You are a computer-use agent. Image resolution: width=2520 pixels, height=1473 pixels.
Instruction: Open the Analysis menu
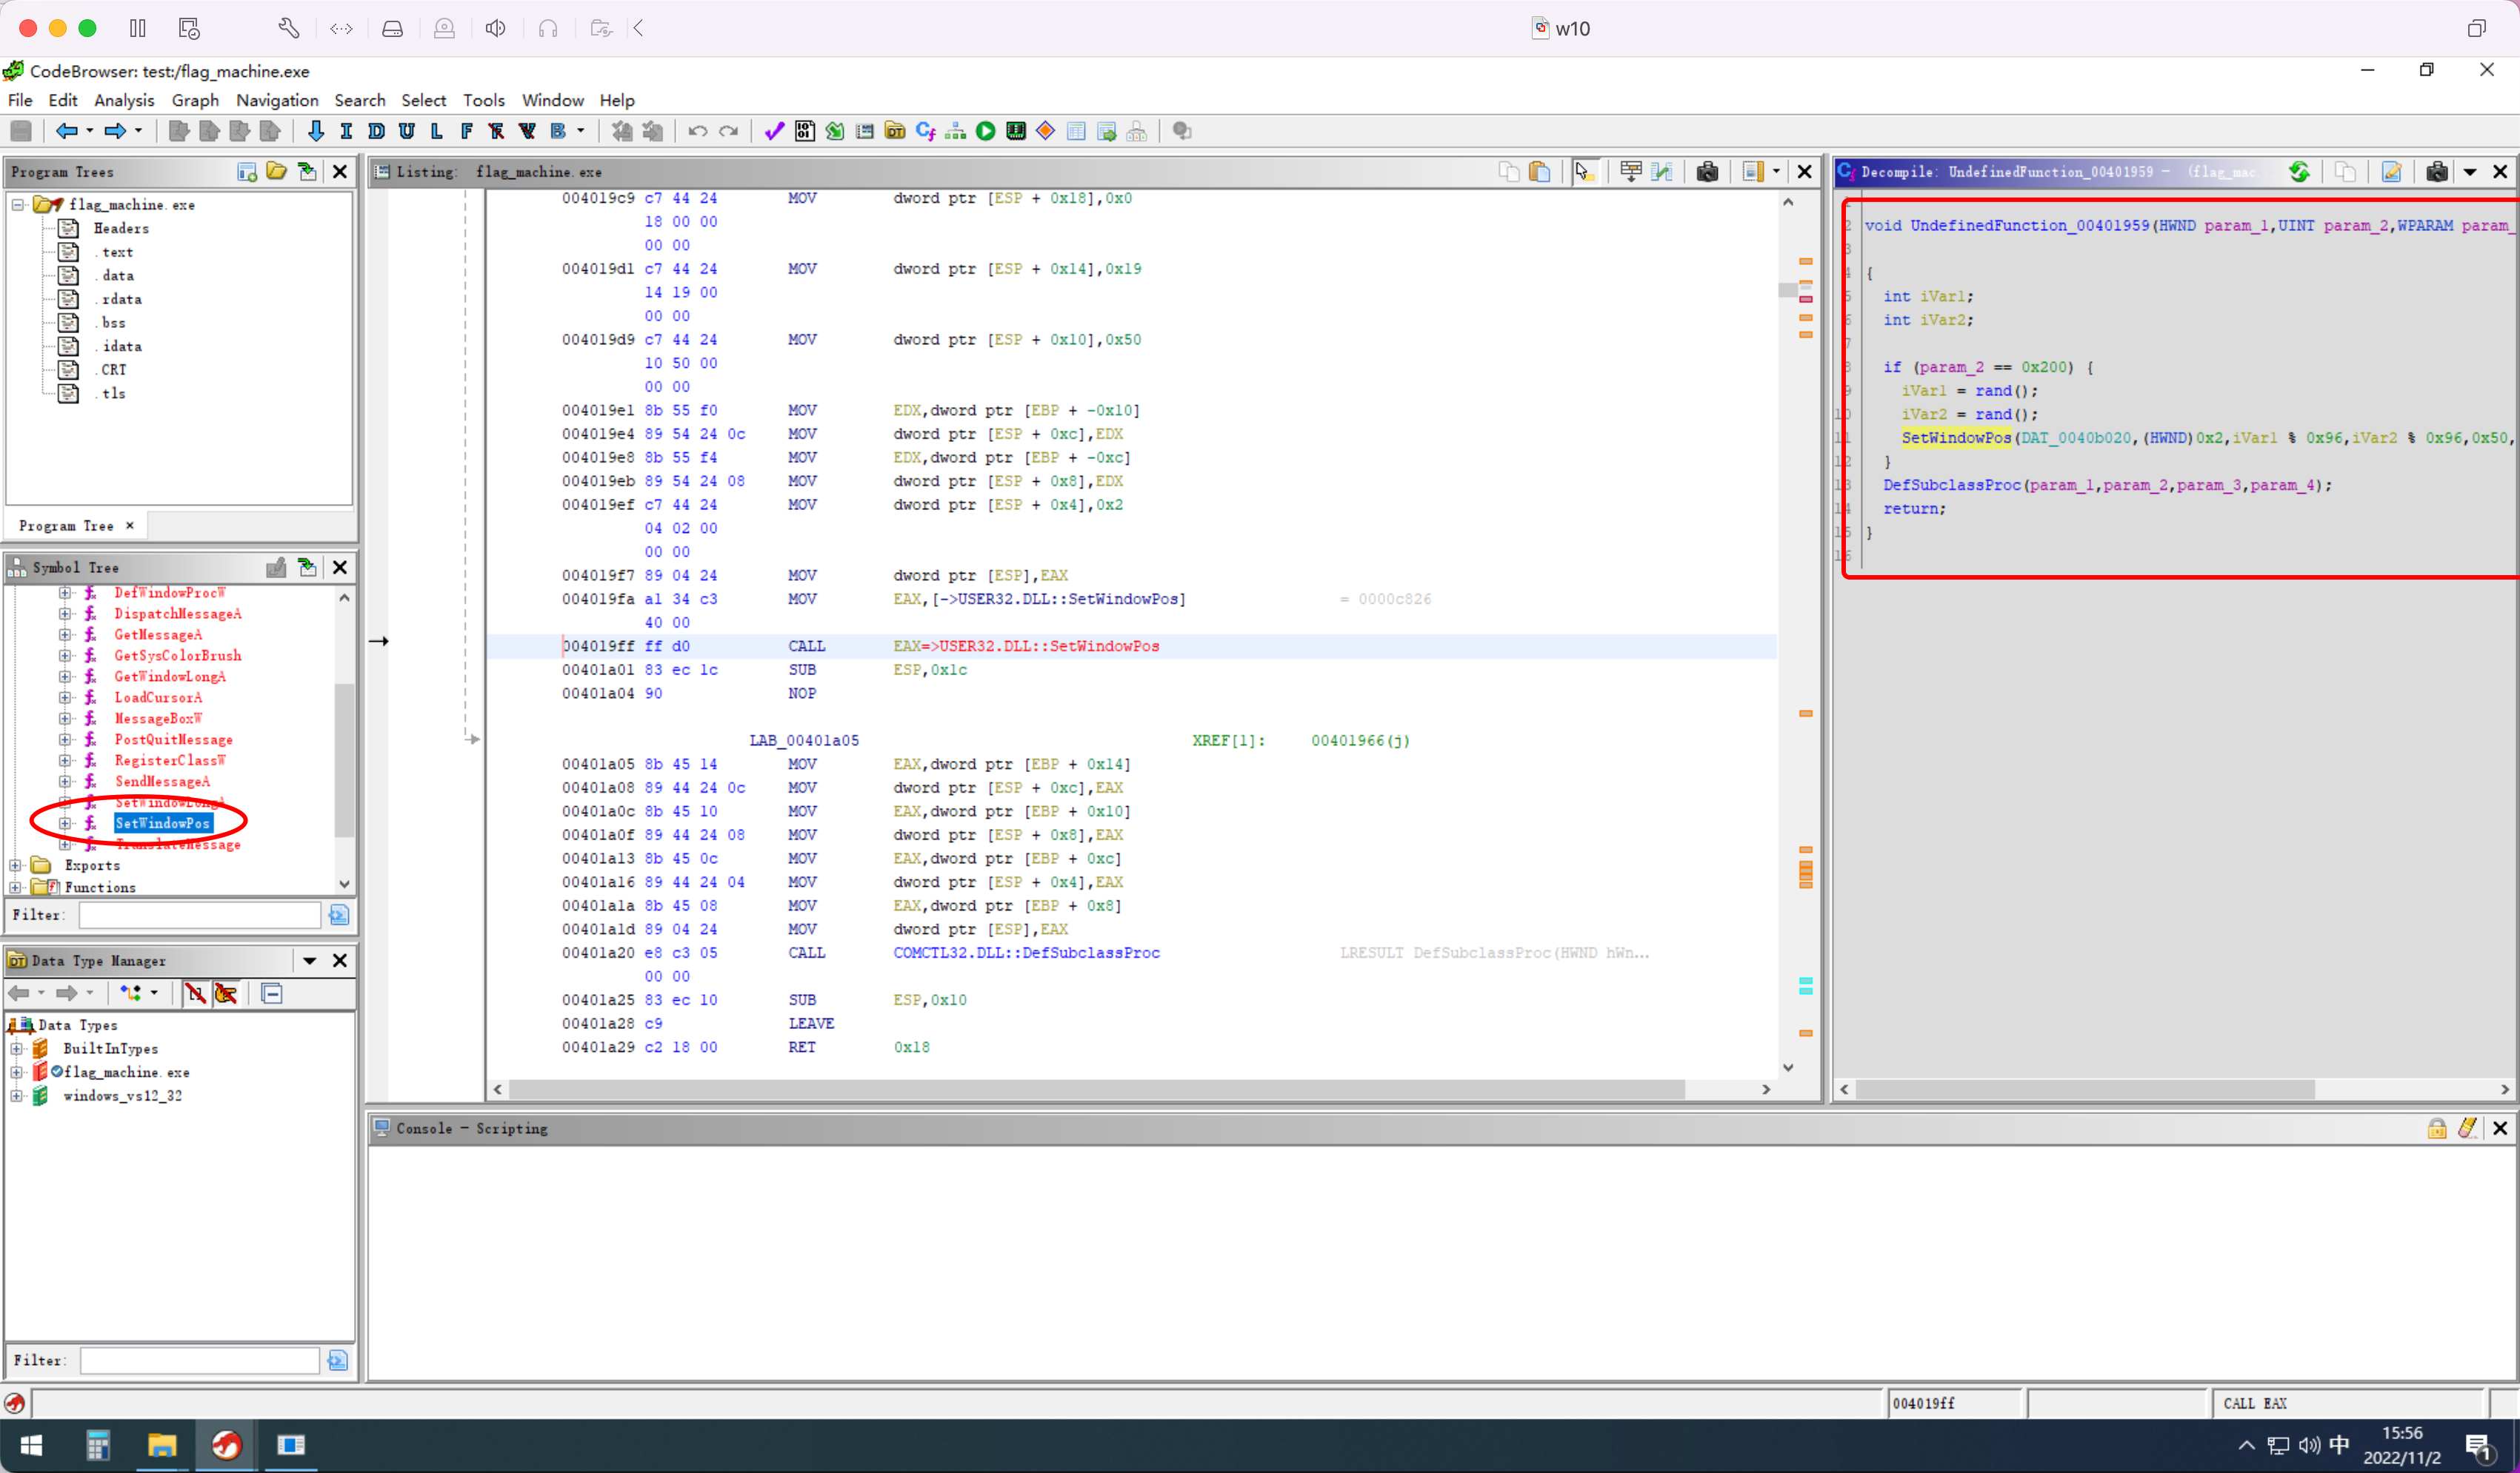click(124, 100)
